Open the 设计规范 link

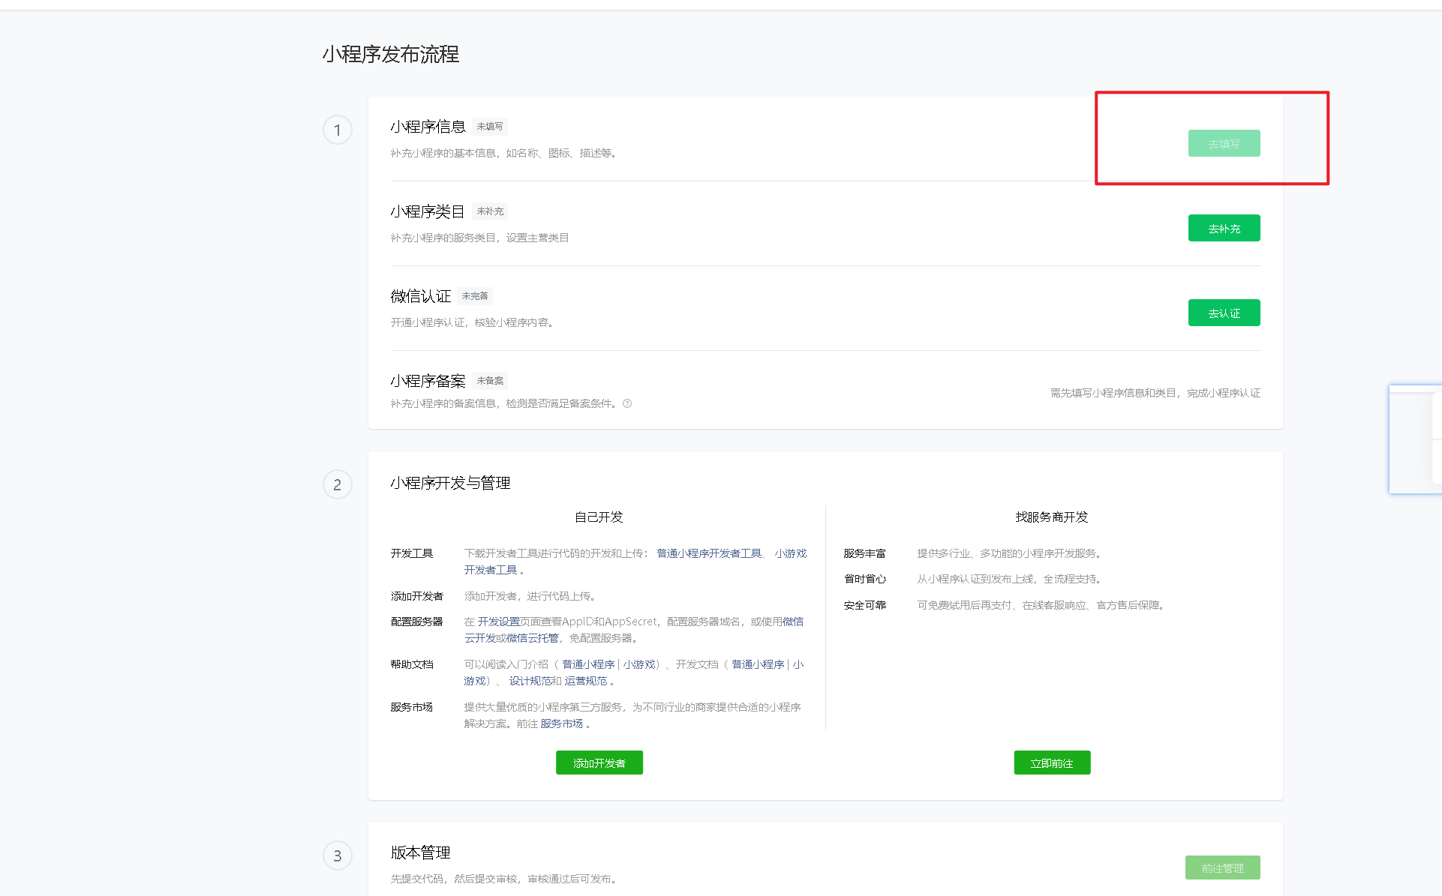530,681
